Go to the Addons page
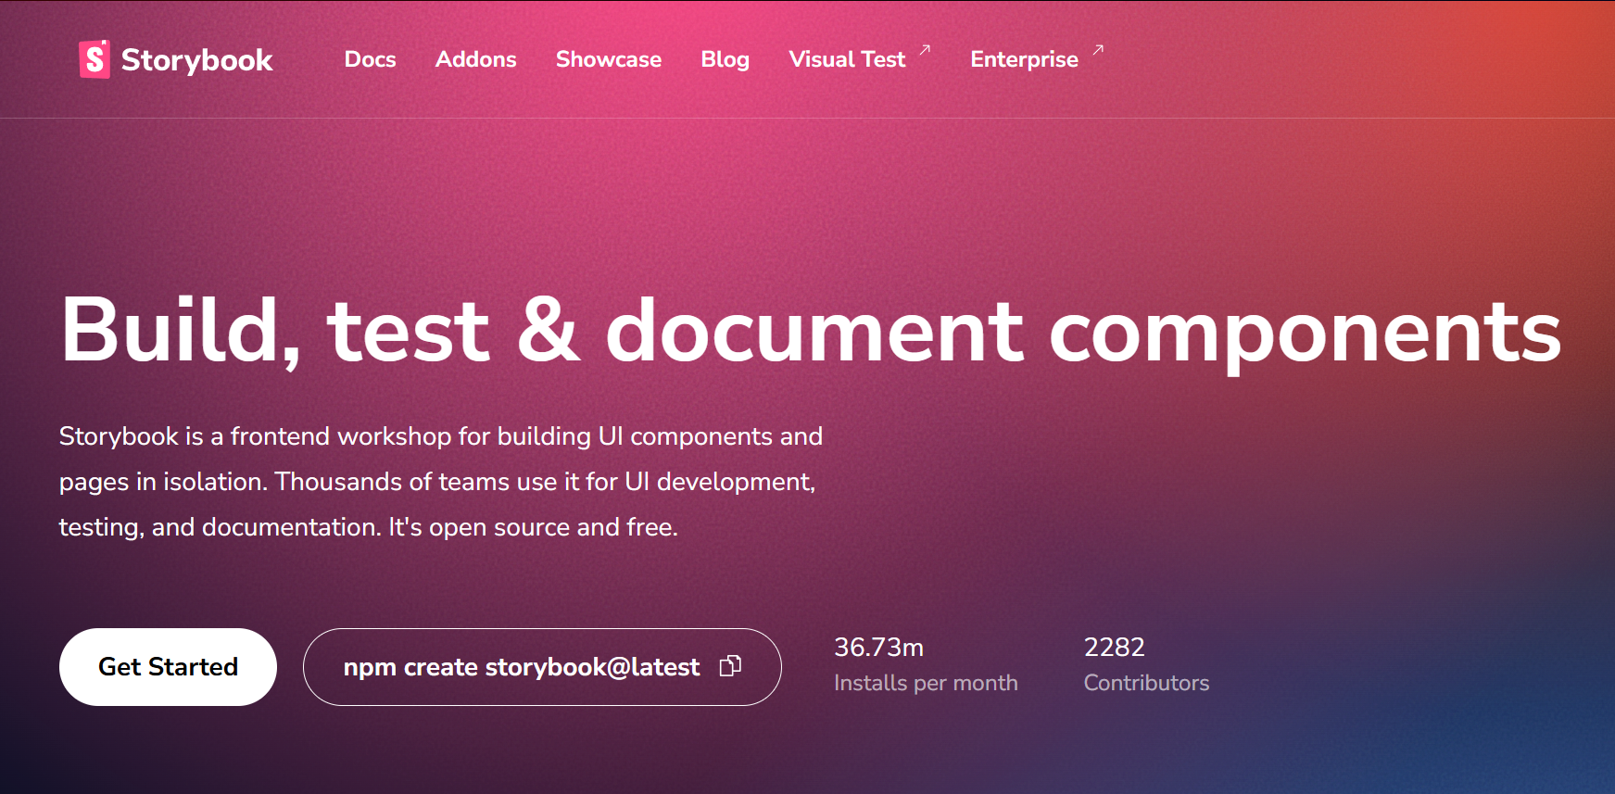The image size is (1615, 794). (475, 59)
